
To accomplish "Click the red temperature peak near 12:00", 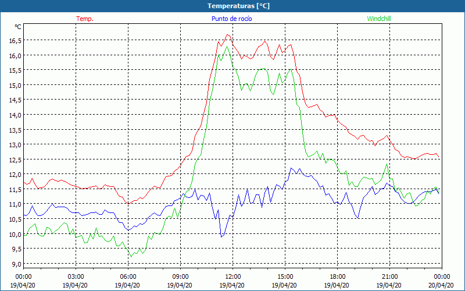I will click(227, 35).
